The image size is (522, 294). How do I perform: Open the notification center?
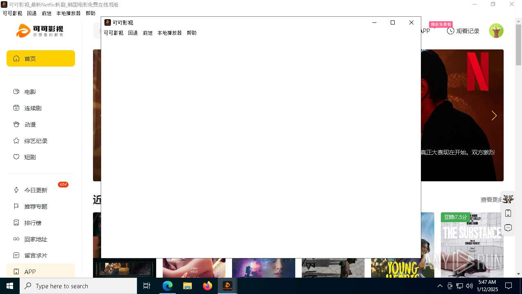[509, 286]
